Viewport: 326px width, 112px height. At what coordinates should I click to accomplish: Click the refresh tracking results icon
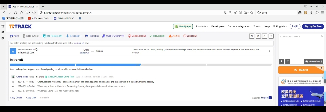(265, 36)
